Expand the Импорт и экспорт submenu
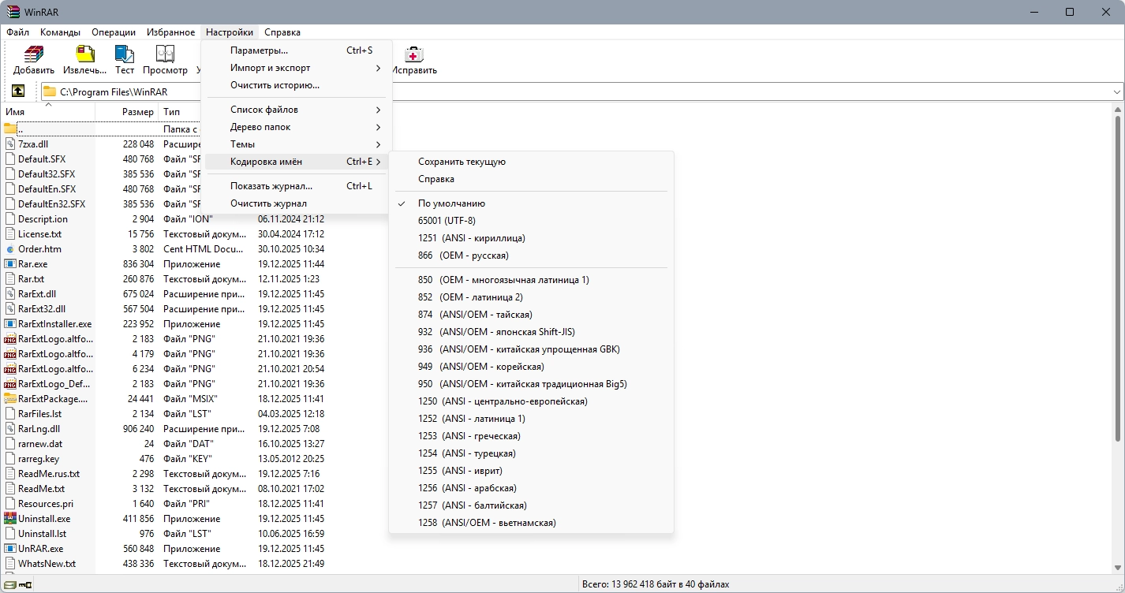Image resolution: width=1125 pixels, height=593 pixels. pyautogui.click(x=297, y=68)
